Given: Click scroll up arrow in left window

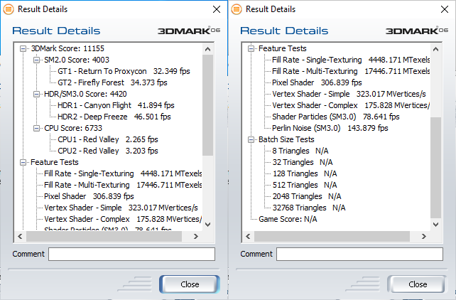Looking at the screenshot, I should [207, 49].
